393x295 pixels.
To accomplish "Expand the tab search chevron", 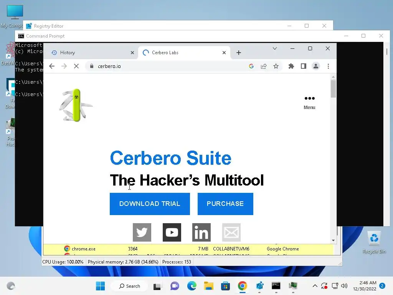I will [x=275, y=48].
